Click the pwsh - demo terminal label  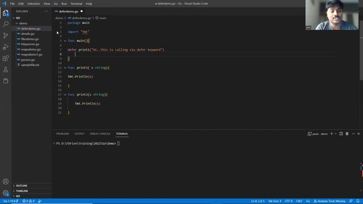click(318, 134)
